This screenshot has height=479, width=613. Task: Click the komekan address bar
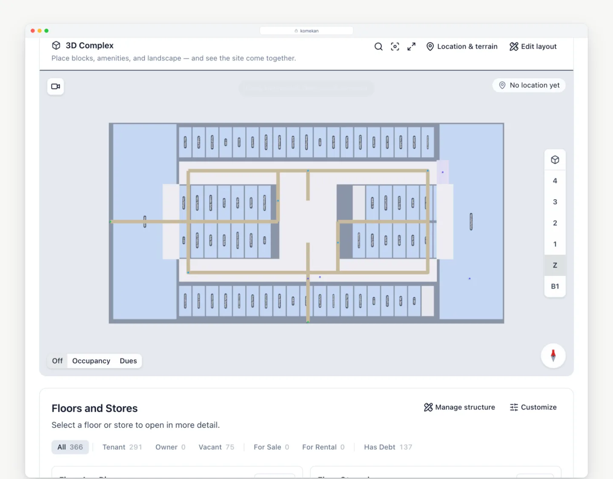[x=306, y=31]
